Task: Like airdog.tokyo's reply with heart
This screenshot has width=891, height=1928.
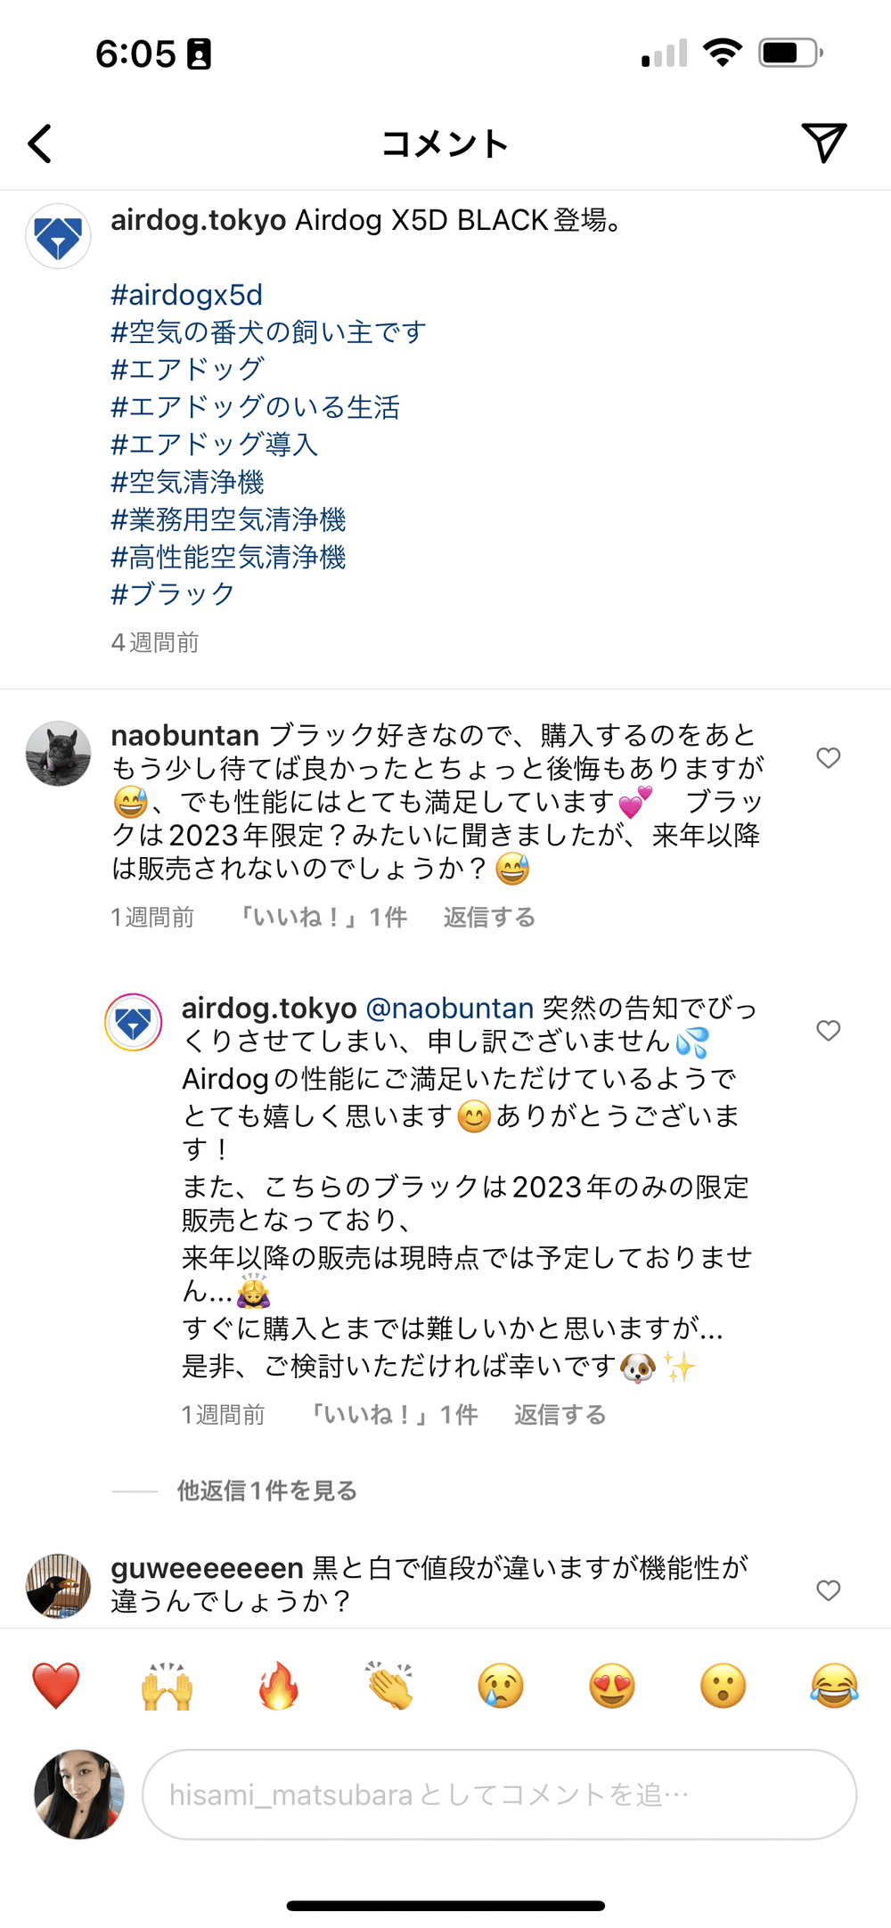Action: point(829,1031)
